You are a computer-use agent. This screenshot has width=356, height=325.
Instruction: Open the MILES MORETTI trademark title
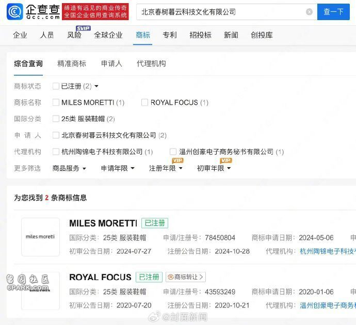[103, 223]
